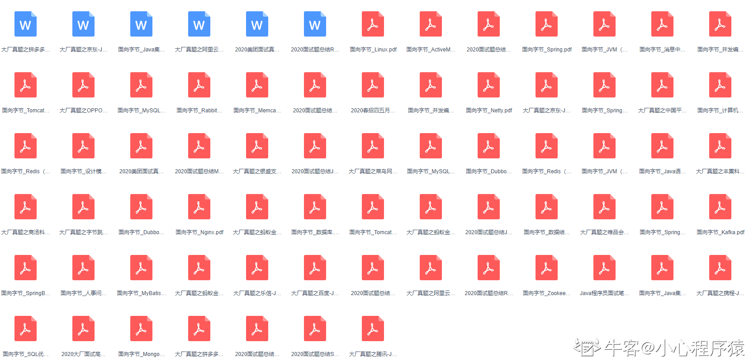
Task: Select the PDF icon of 面向字节_计算机
Action: pyautogui.click(x=720, y=85)
